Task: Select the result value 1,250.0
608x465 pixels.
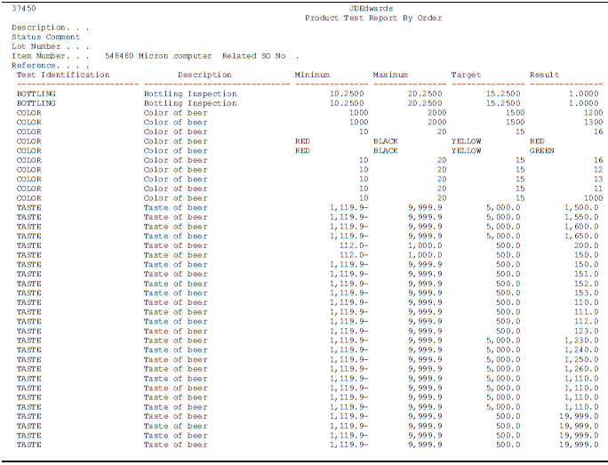Action: pyautogui.click(x=581, y=360)
